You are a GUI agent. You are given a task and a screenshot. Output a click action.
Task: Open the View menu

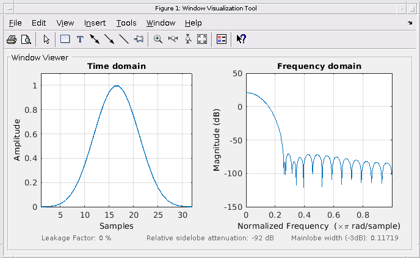coord(65,23)
